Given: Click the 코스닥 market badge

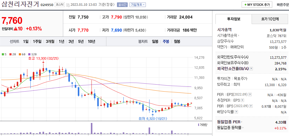Looking at the screenshot, I should pyautogui.click(x=59, y=5).
